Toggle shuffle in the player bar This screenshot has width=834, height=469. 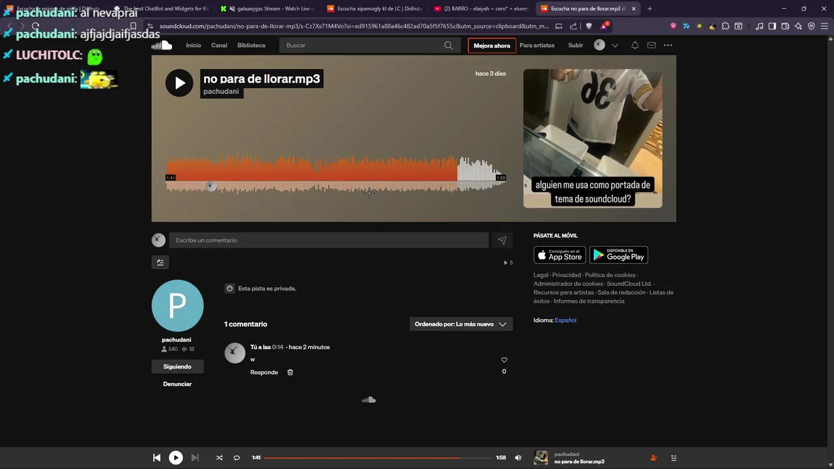[219, 458]
